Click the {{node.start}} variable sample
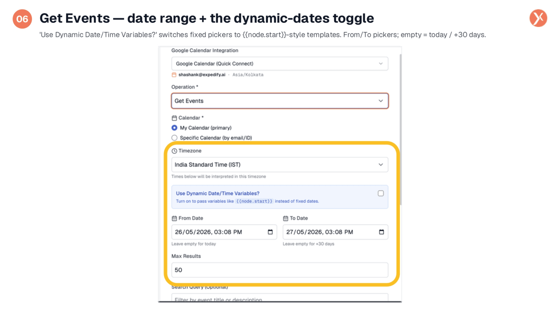This screenshot has width=560, height=315. pos(254,201)
